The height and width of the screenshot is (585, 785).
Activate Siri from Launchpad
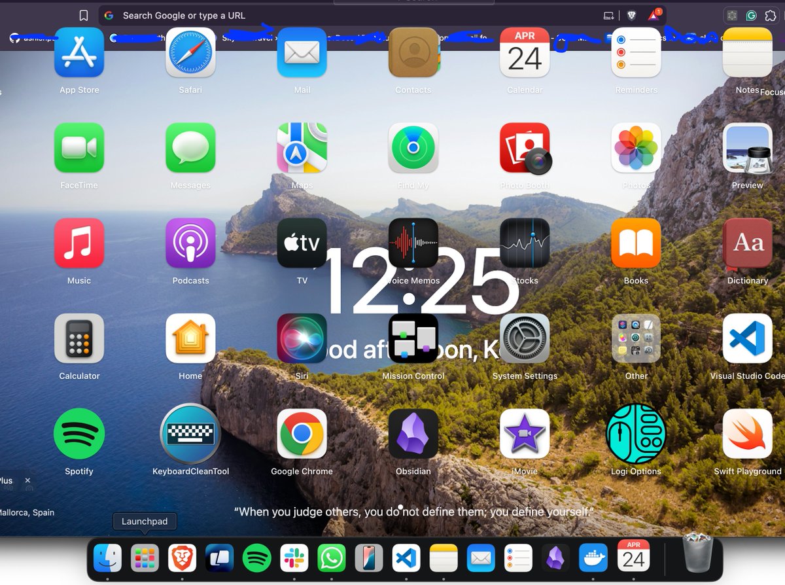[x=302, y=338]
